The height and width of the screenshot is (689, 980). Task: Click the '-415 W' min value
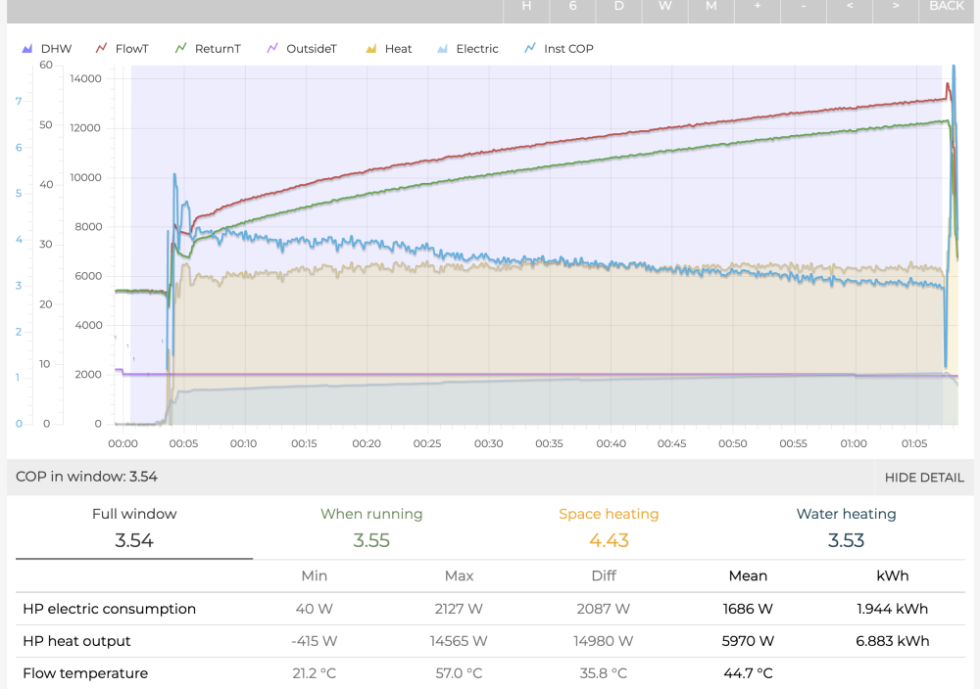click(315, 641)
